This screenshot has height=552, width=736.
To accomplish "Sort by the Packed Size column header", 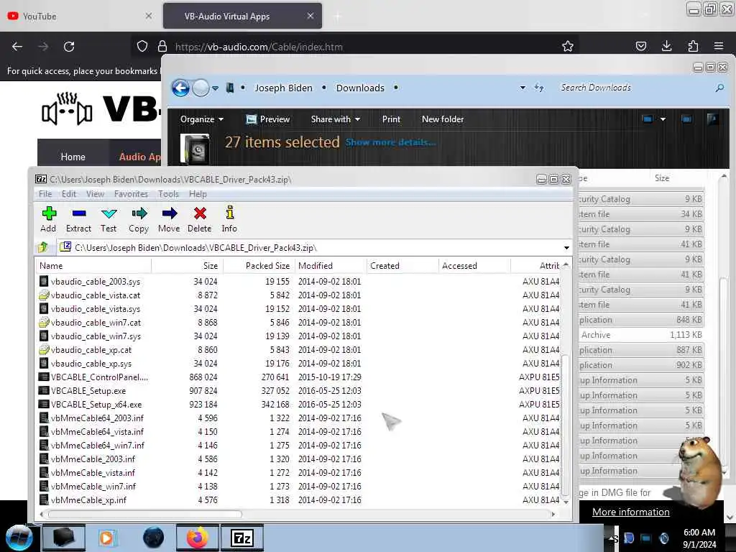I will (259, 266).
